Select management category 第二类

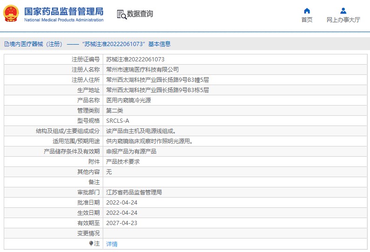[x=114, y=111]
